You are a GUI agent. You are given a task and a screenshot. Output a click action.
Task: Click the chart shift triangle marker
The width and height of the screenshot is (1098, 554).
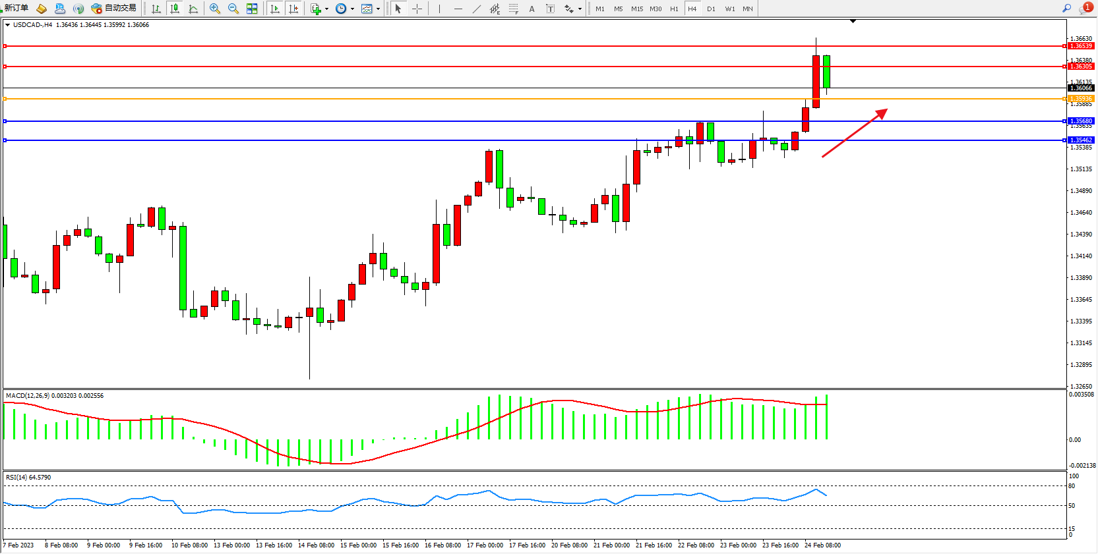pos(853,22)
